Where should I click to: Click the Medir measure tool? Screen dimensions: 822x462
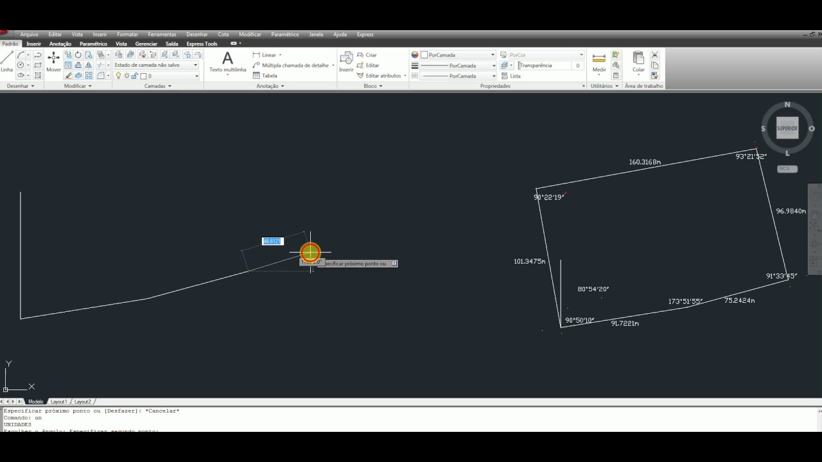coord(599,63)
